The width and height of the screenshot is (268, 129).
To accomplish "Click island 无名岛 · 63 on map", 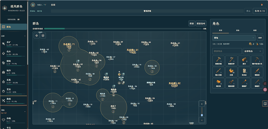I will pyautogui.click(x=44, y=50).
